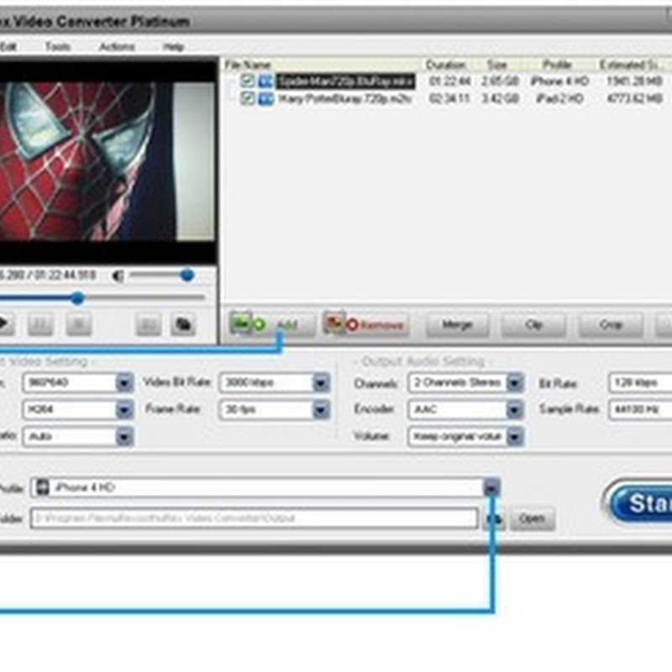The height and width of the screenshot is (672, 672).
Task: Open the iPhone 4 HD profile dropdown
Action: coord(491,488)
